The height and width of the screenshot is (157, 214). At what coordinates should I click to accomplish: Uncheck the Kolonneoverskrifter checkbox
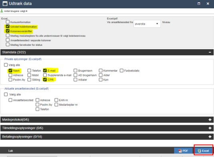coord(8,31)
